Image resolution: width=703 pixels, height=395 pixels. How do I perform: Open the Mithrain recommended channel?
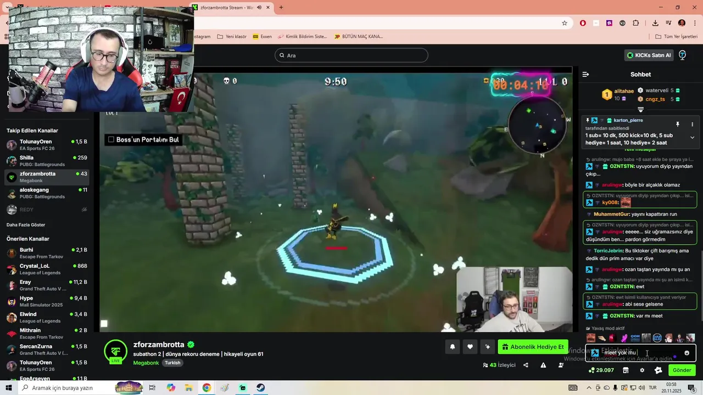(47, 334)
